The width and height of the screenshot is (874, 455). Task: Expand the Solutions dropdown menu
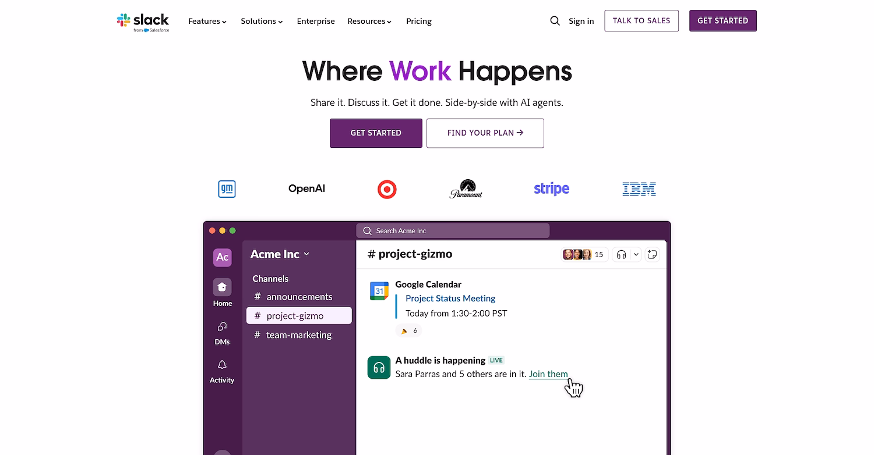262,21
